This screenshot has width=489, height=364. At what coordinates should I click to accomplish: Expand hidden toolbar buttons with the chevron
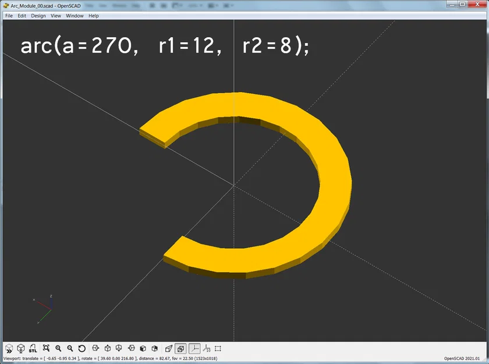(x=9, y=352)
